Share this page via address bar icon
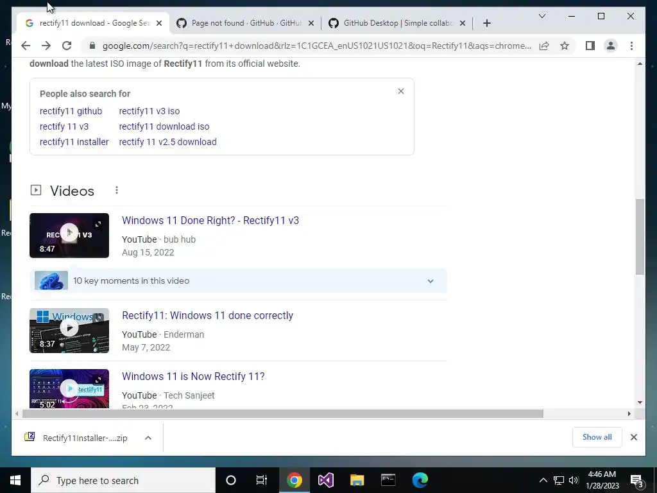 [544, 46]
